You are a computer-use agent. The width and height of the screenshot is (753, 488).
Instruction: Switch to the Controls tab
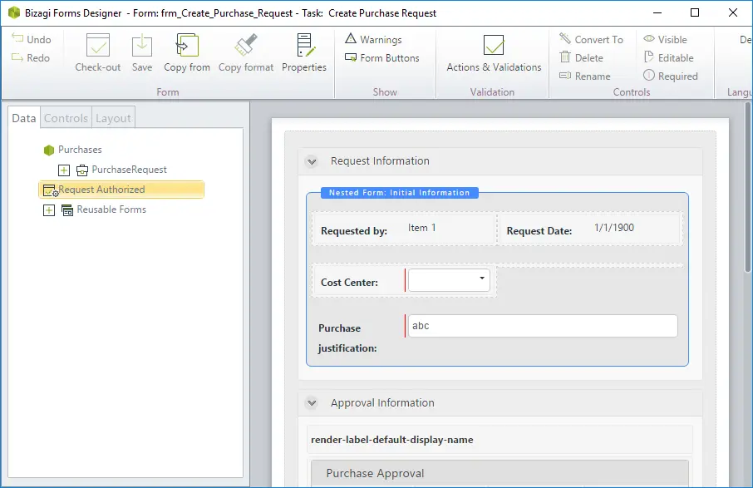click(66, 118)
